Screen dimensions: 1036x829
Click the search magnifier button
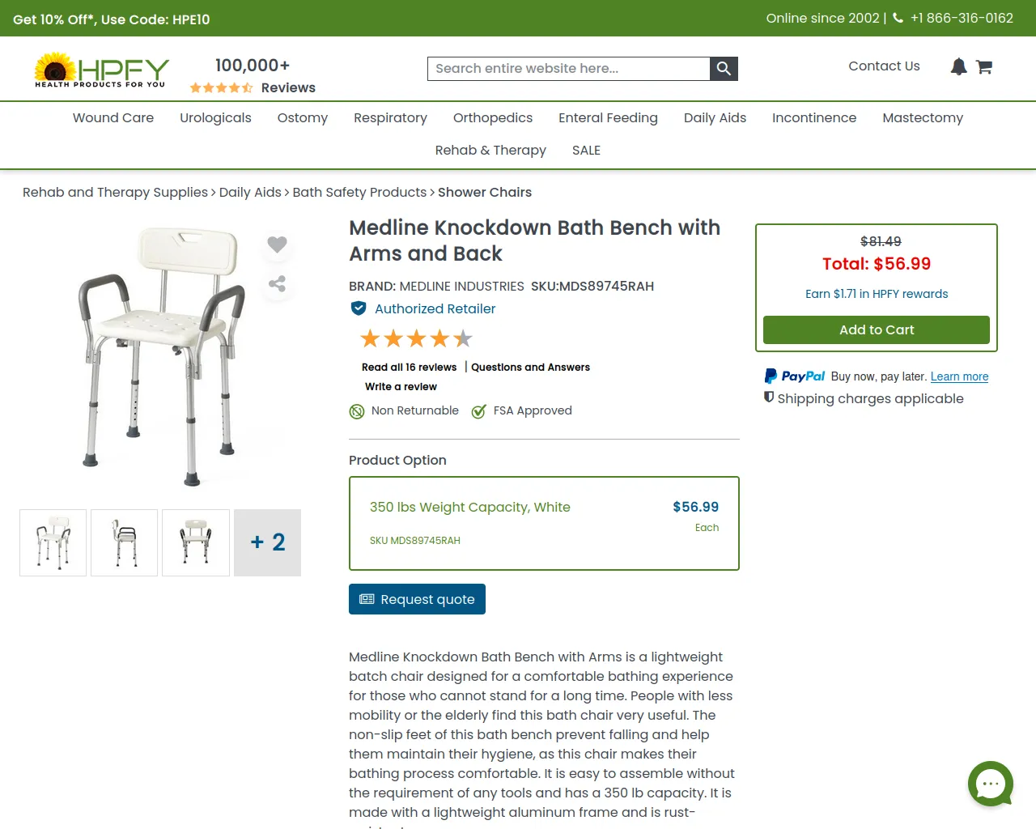point(724,69)
